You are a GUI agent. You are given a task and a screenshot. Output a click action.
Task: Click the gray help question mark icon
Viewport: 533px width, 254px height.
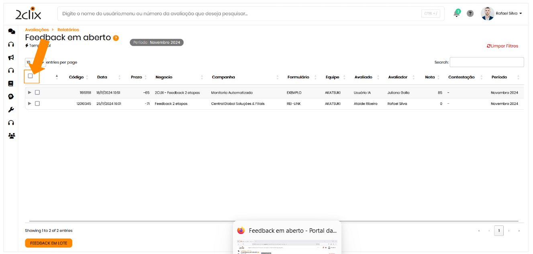coord(470,13)
